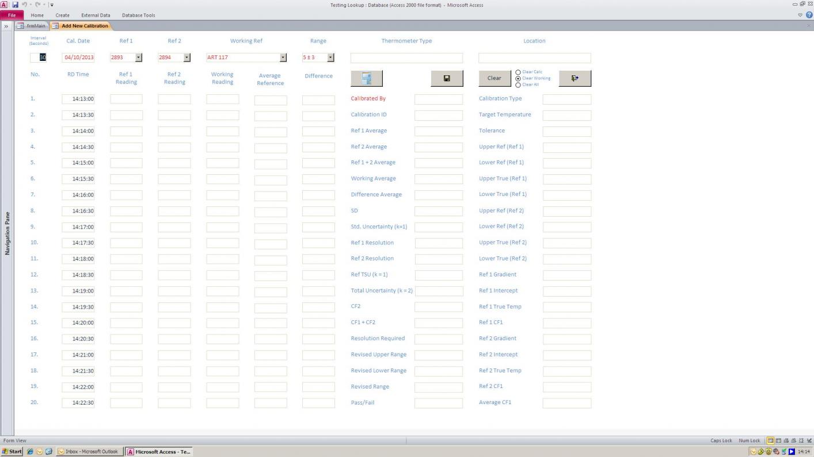Click the Average CF1 field
Viewport: 814px width, 457px height.
click(x=567, y=403)
